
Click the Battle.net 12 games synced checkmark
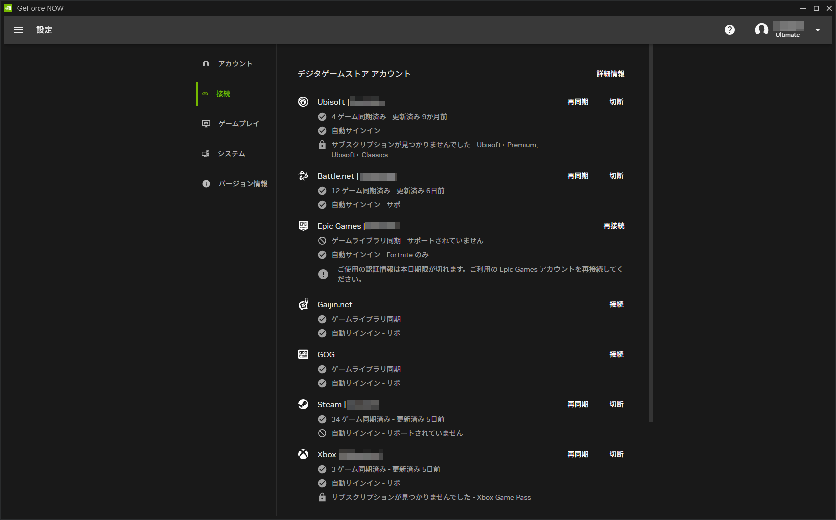[x=322, y=191]
